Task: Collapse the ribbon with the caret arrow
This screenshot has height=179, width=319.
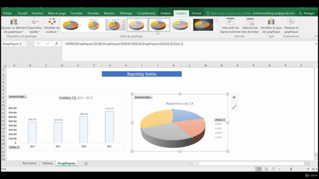Action: click(316, 36)
